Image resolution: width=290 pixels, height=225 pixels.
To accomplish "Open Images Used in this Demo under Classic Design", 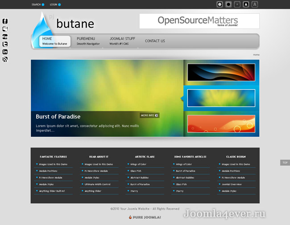I will coord(236,164).
